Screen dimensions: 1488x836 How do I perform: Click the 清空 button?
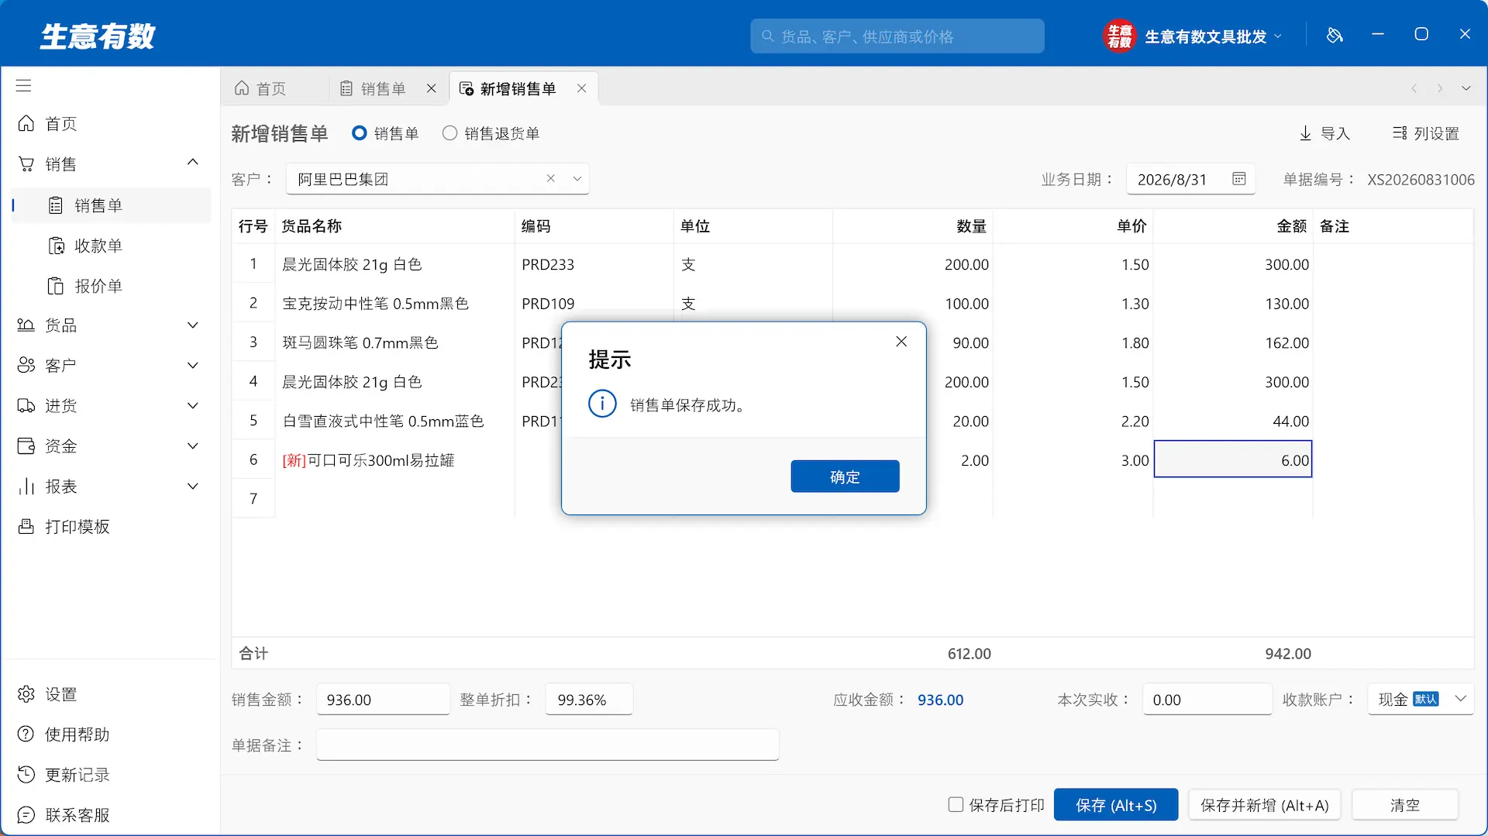pyautogui.click(x=1405, y=805)
